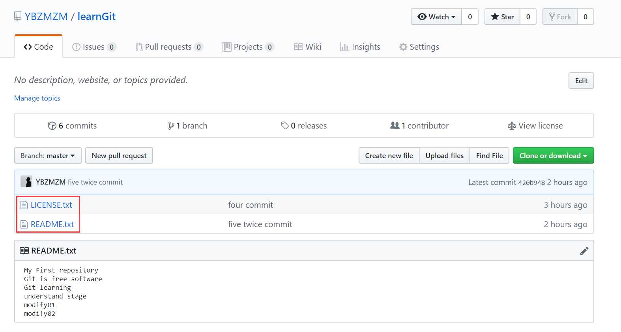The height and width of the screenshot is (332, 621).
Task: Click the forks count beside Fork
Action: (x=585, y=17)
